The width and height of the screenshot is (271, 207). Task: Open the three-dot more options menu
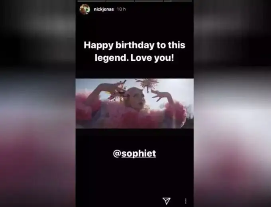pos(186,201)
